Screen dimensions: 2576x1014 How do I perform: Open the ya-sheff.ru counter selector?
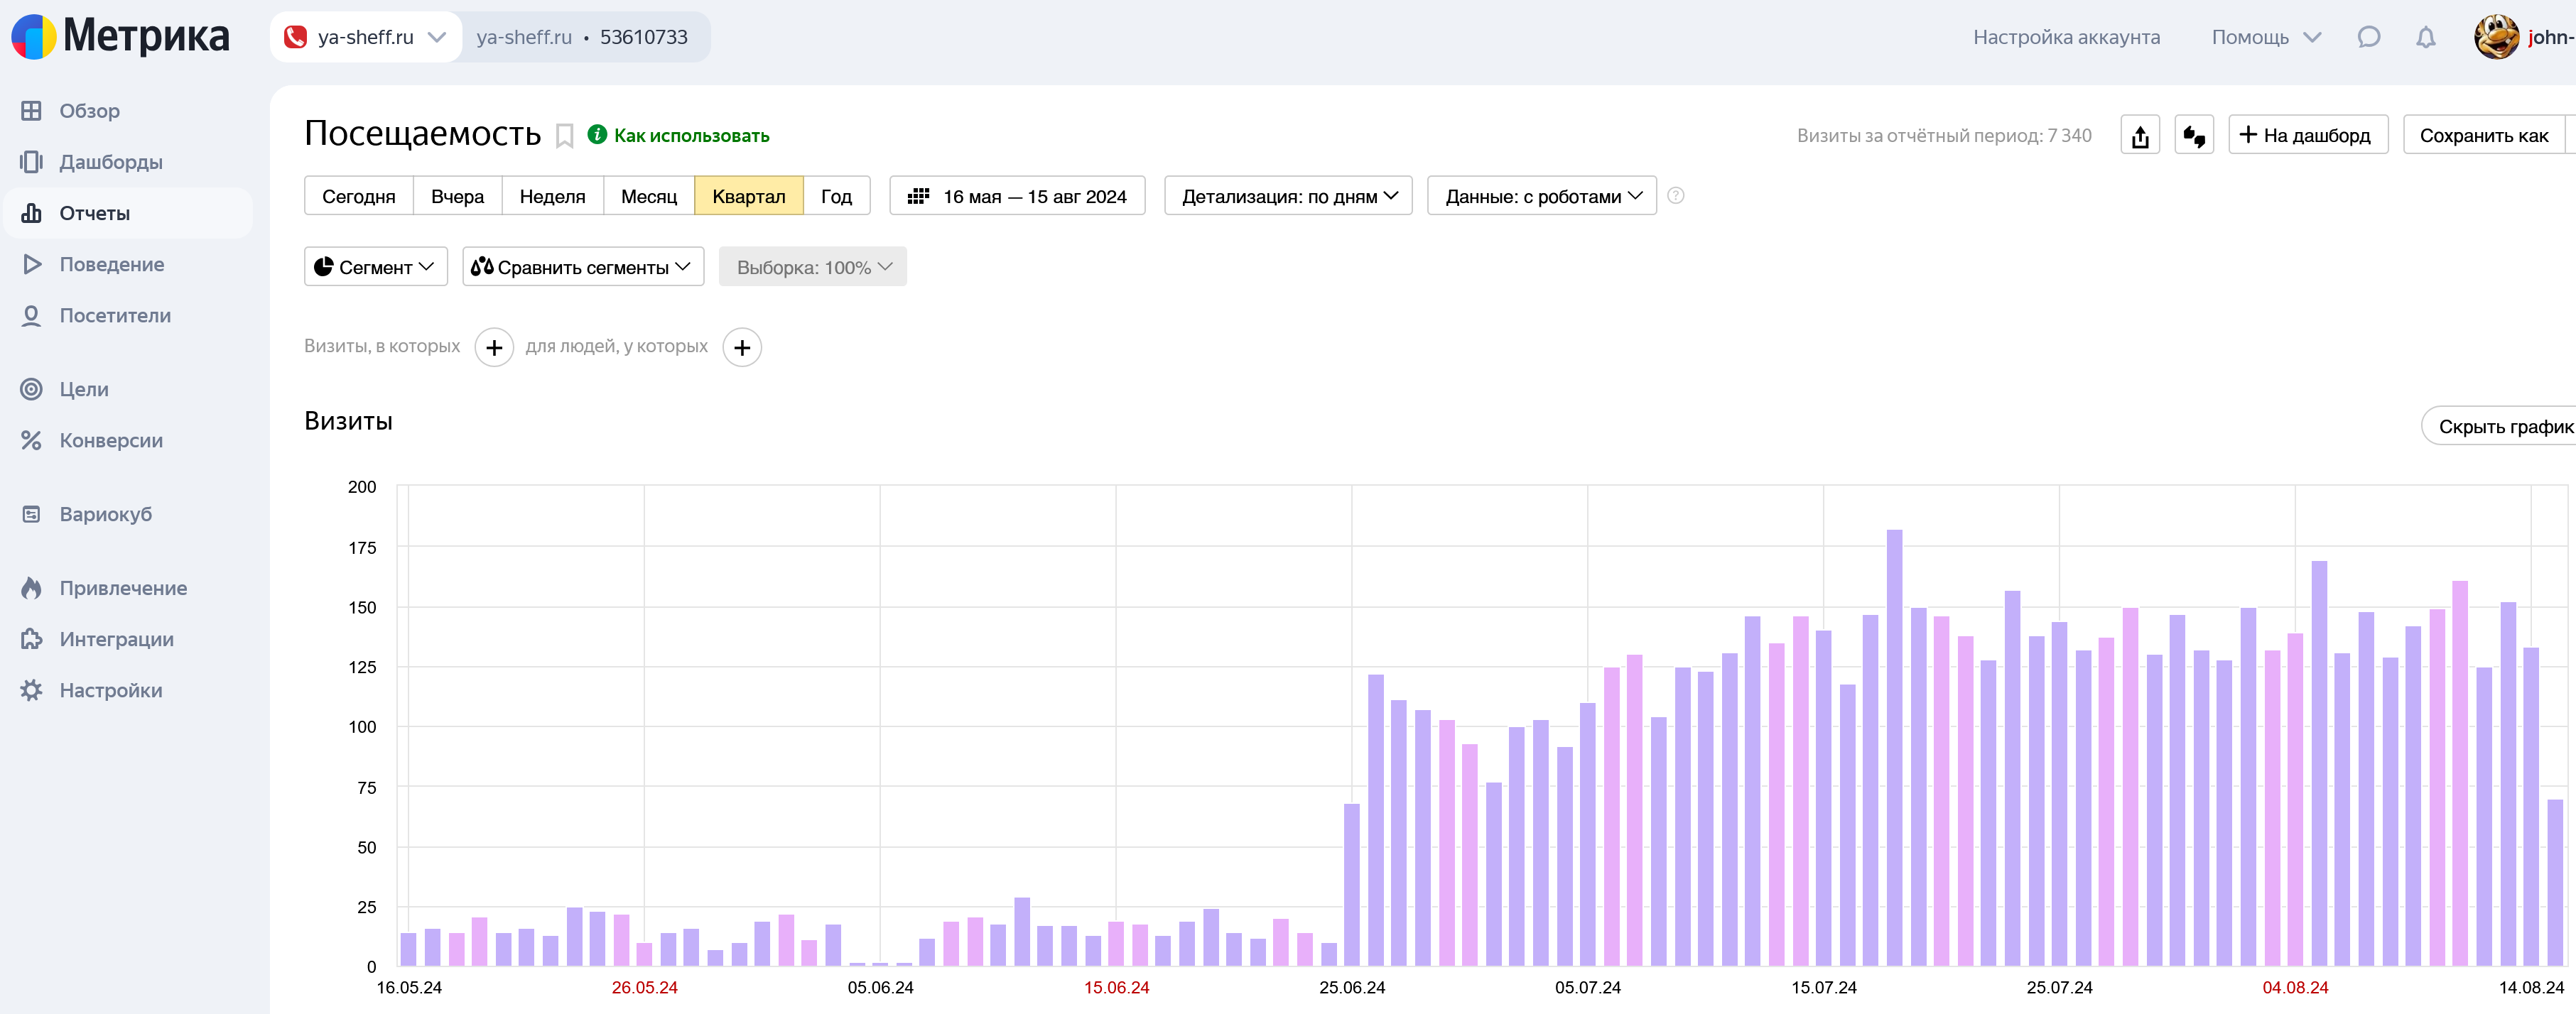pyautogui.click(x=365, y=38)
